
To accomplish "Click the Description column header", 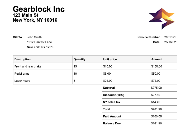I will tap(42, 59).
